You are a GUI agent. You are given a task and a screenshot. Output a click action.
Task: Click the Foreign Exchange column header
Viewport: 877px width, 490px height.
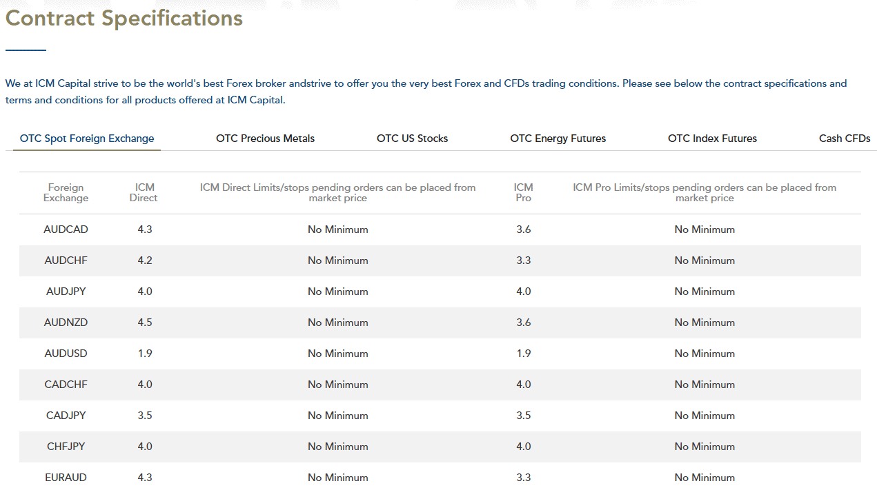coord(66,192)
